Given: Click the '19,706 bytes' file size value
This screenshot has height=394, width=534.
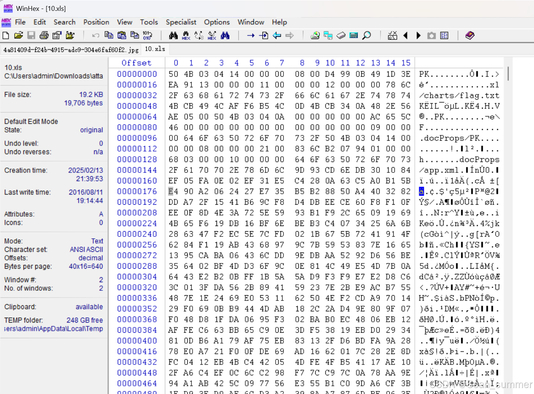Looking at the screenshot, I should tap(83, 103).
